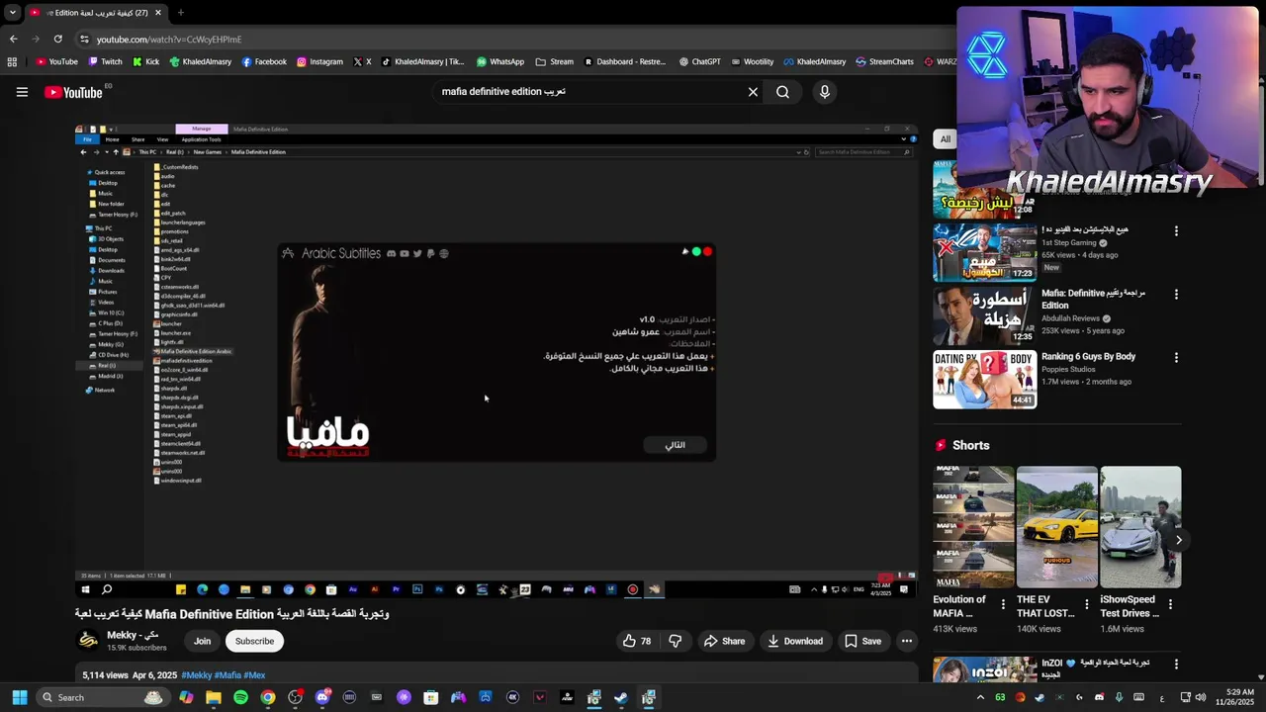This screenshot has width=1266, height=712.
Task: Open the Mafia Definitive Edition review thumbnail
Action: 985,315
